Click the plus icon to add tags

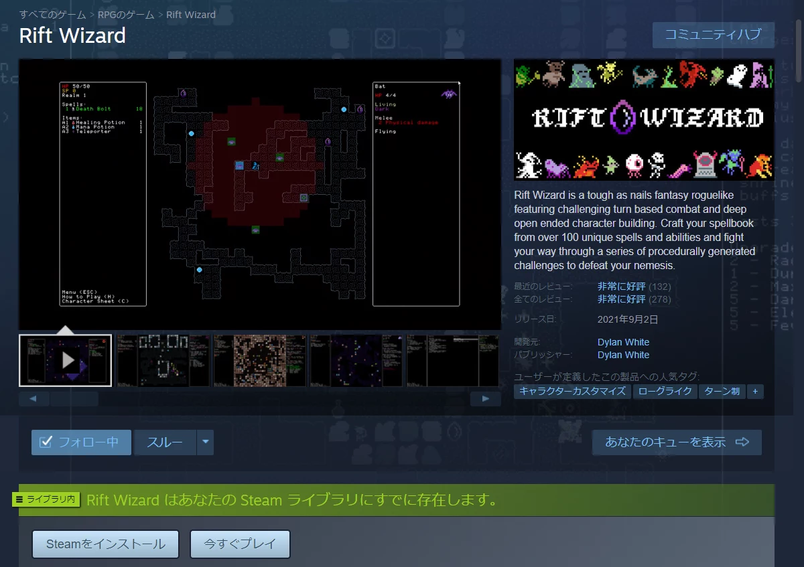point(755,392)
